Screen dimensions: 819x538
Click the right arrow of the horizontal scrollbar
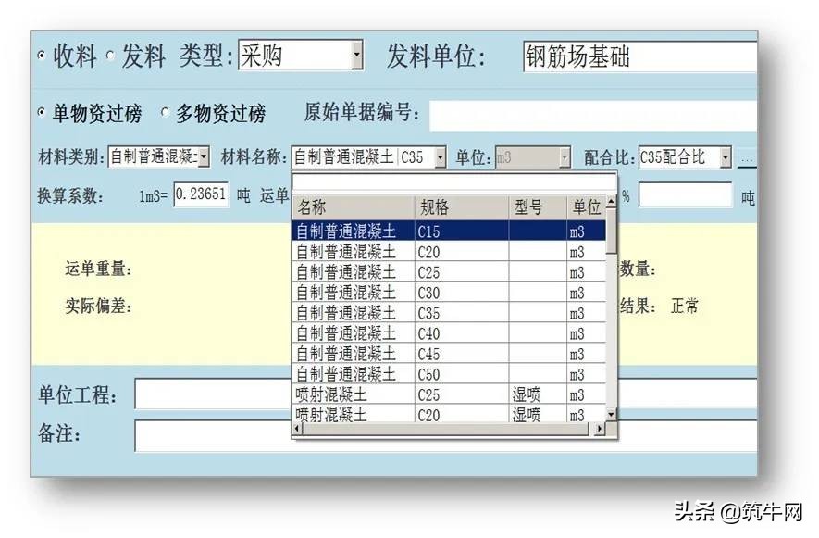598,430
